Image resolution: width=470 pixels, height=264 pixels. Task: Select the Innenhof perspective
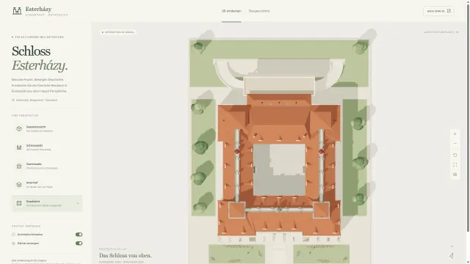pos(47,184)
